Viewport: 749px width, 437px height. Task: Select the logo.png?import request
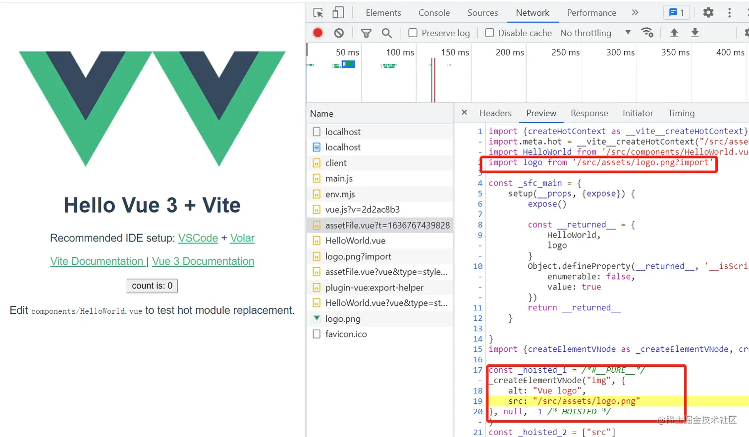tap(379, 257)
